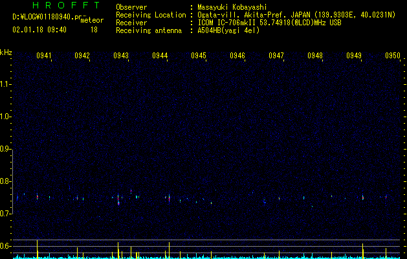Click the Observer name Masayuki Kobayashi
Image resolution: width=407 pixels, height=259 pixels.
[x=232, y=7]
